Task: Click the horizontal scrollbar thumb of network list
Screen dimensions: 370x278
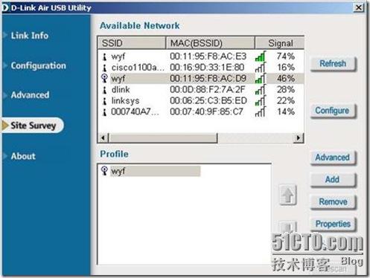Action: tap(163, 138)
